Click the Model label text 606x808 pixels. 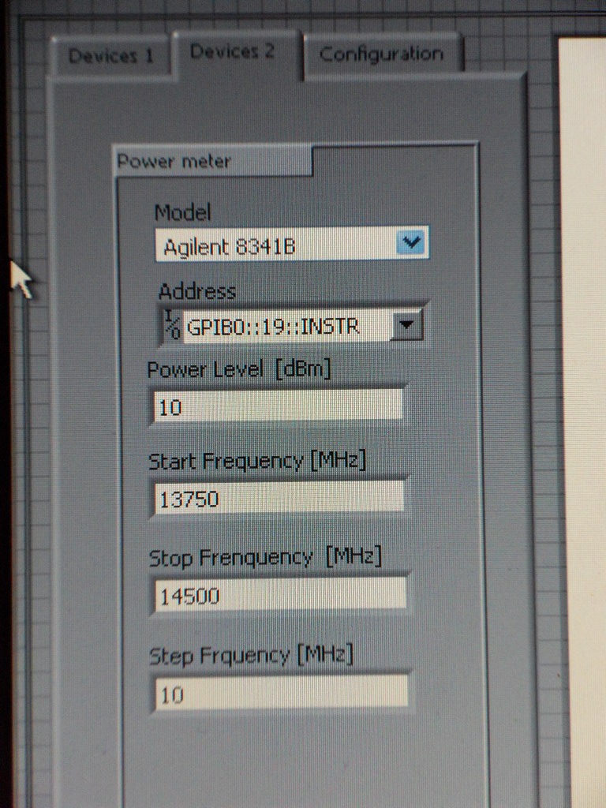tap(183, 212)
